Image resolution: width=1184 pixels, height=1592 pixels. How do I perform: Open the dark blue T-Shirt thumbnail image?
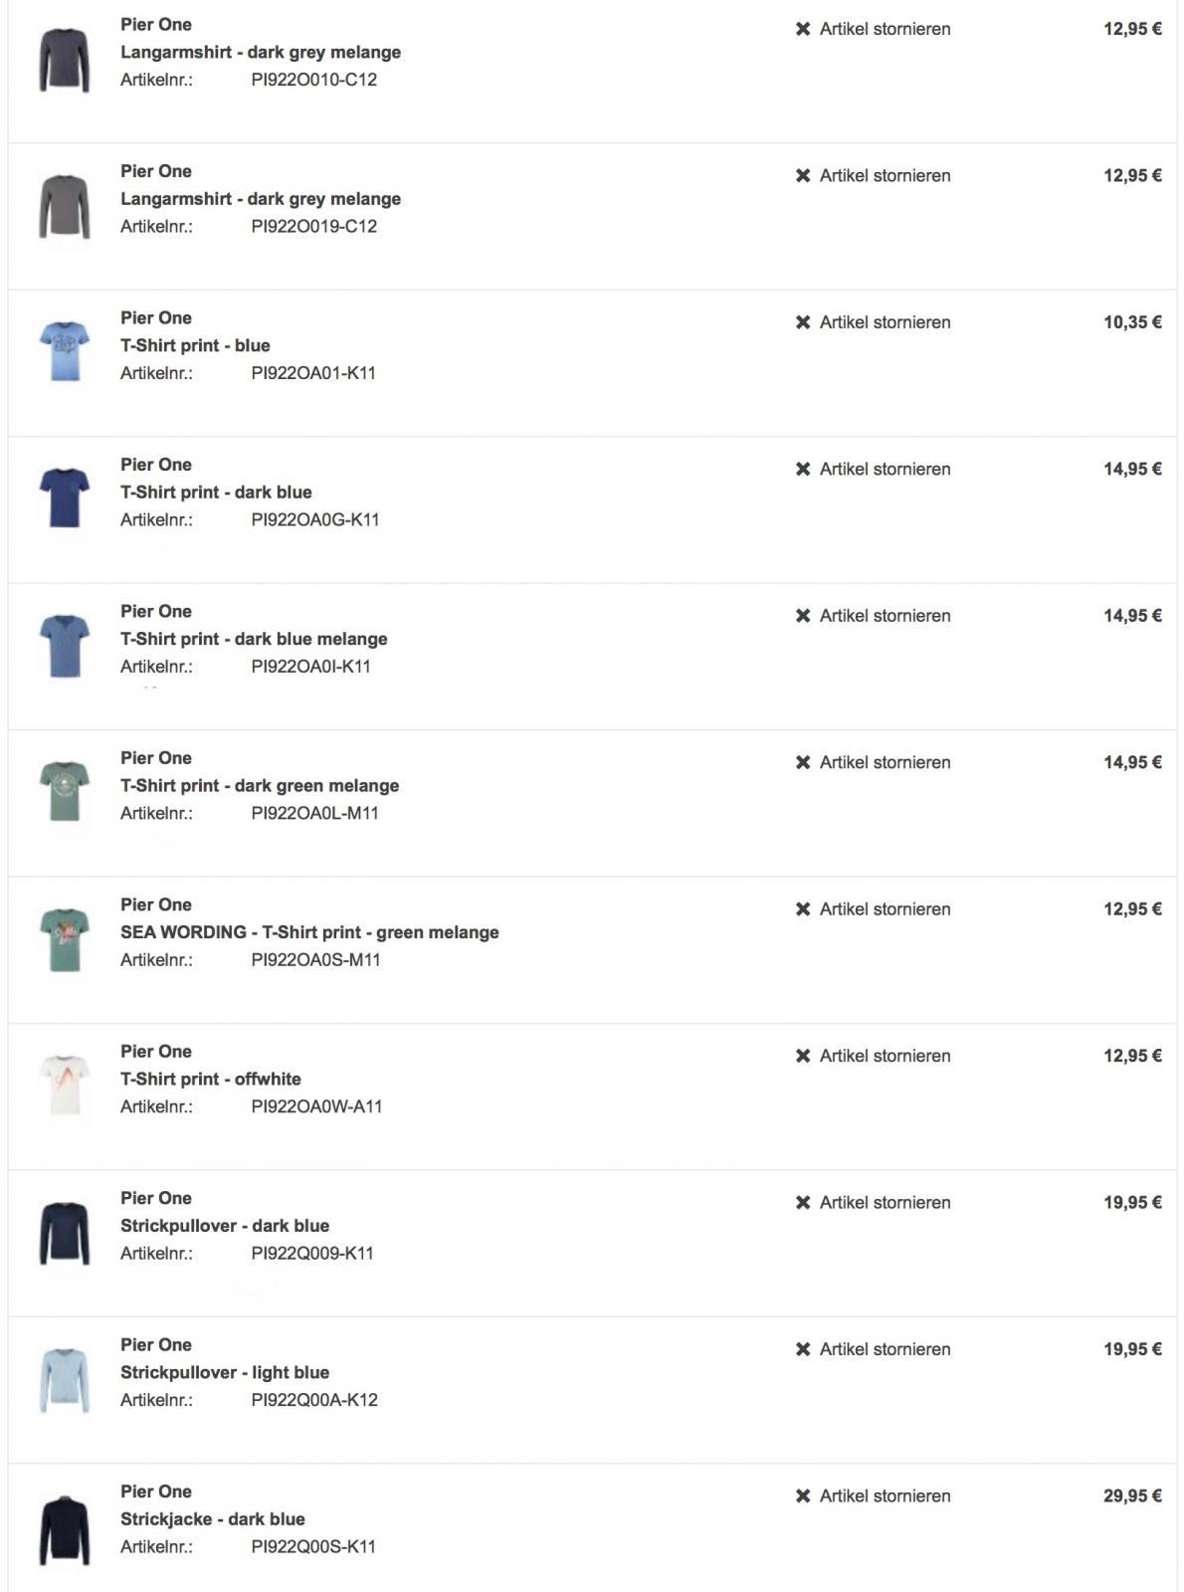coord(65,497)
